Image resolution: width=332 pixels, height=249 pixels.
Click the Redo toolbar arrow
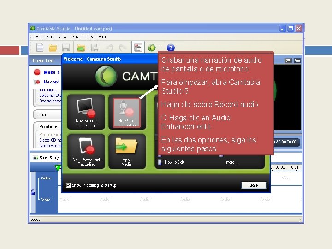tap(123, 47)
